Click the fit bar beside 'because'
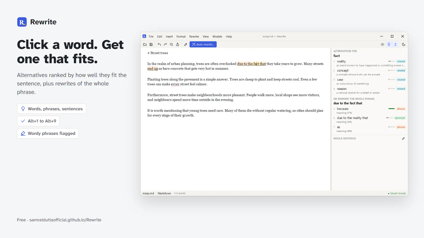This screenshot has height=238, width=424. click(392, 109)
